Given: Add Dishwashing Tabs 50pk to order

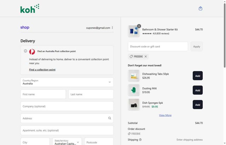Looking at the screenshot, I should 198,76.
